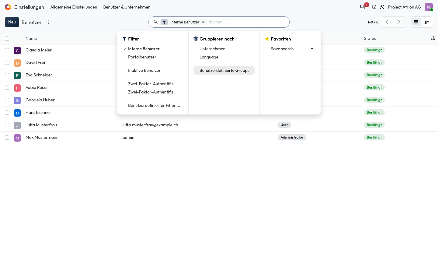Open the debug tools icon

coord(382,7)
